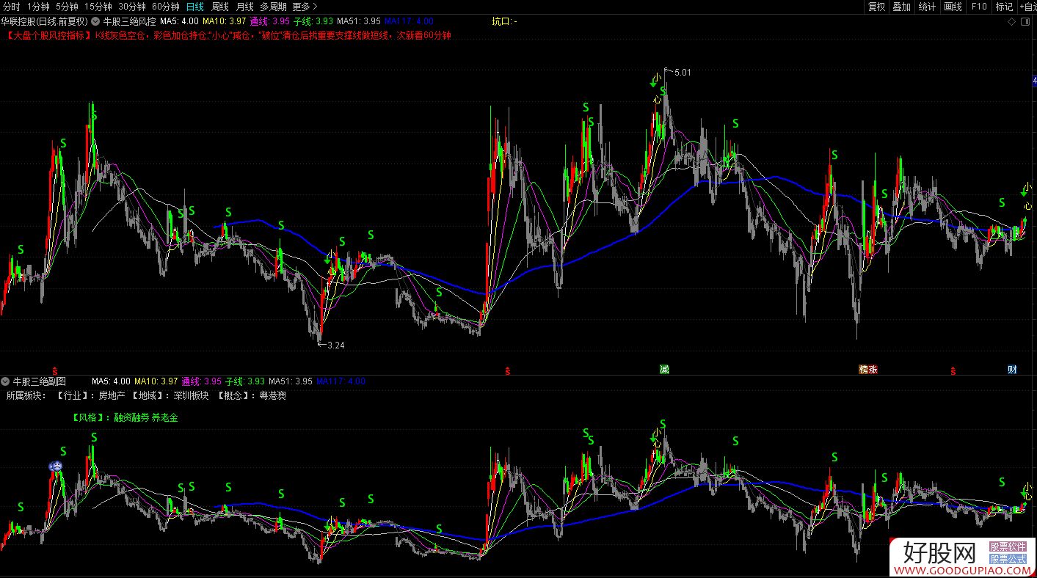Screen dimensions: 1037x578
Task: Click the sub-chart MA117: 4.00 value
Action: [x=341, y=381]
